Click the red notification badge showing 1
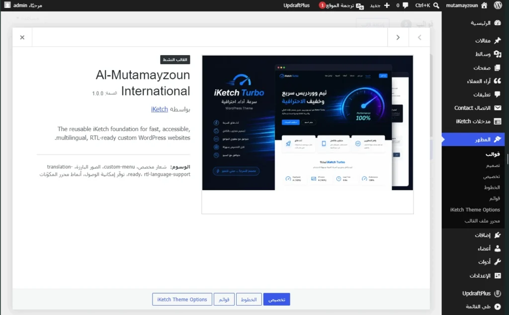This screenshot has width=509, height=315. coord(322,5)
